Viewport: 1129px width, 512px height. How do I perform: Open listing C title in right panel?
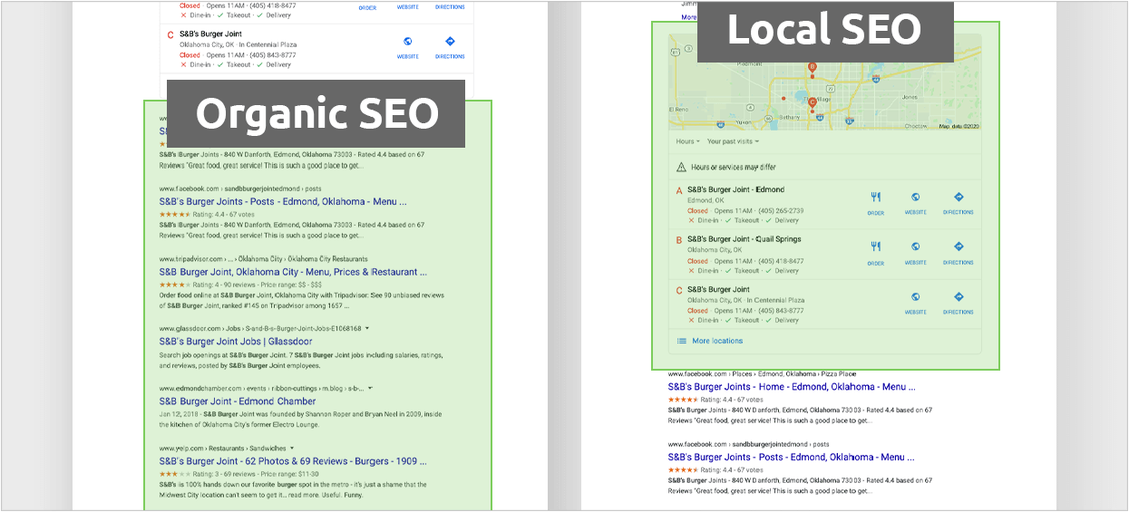pyautogui.click(x=718, y=289)
